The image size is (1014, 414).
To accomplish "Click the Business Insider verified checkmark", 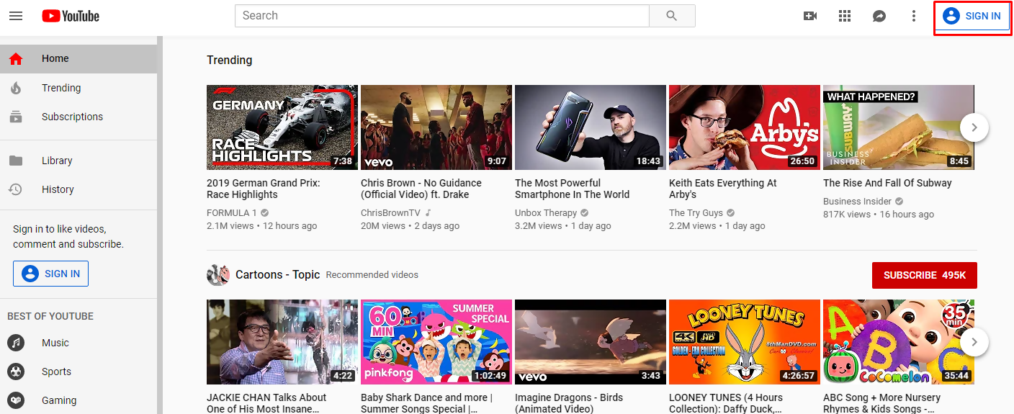I will [899, 202].
